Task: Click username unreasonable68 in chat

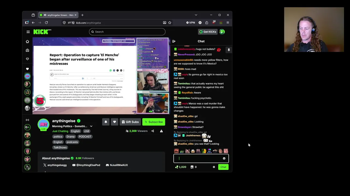Action: [183, 60]
